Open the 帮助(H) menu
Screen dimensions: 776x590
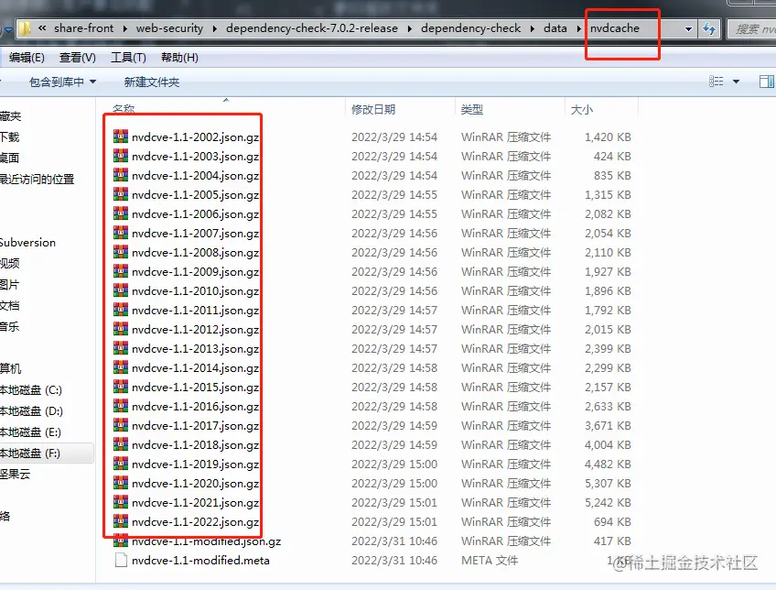click(x=179, y=58)
